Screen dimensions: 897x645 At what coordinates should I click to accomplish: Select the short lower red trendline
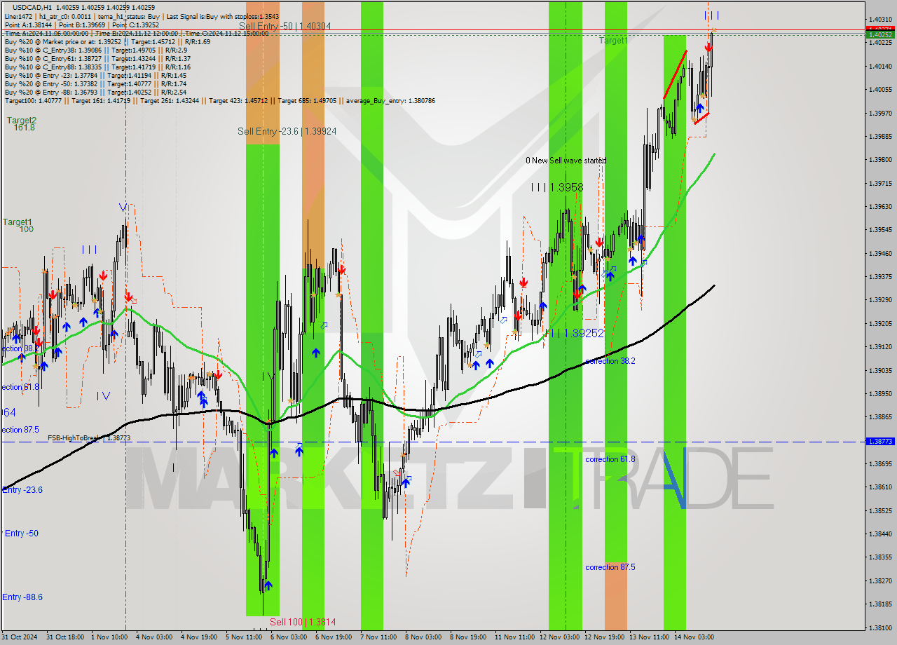point(701,118)
